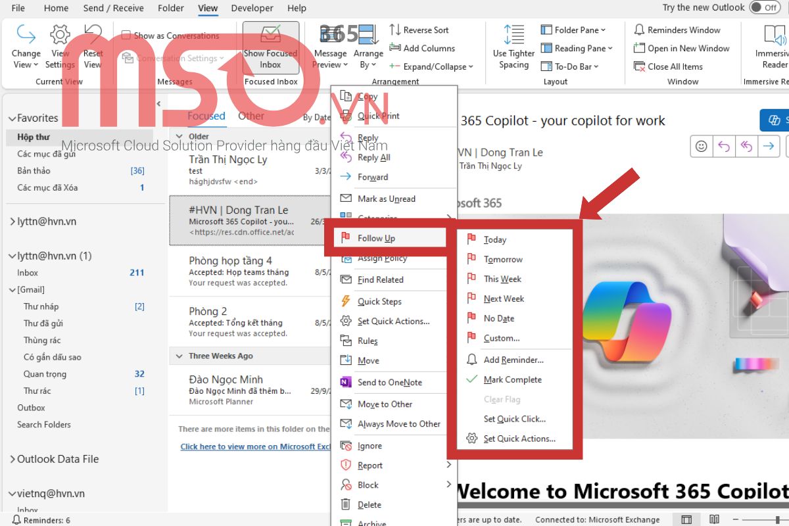789x526 pixels.
Task: Click the Reply All arrow in reading pane
Action: point(746,147)
